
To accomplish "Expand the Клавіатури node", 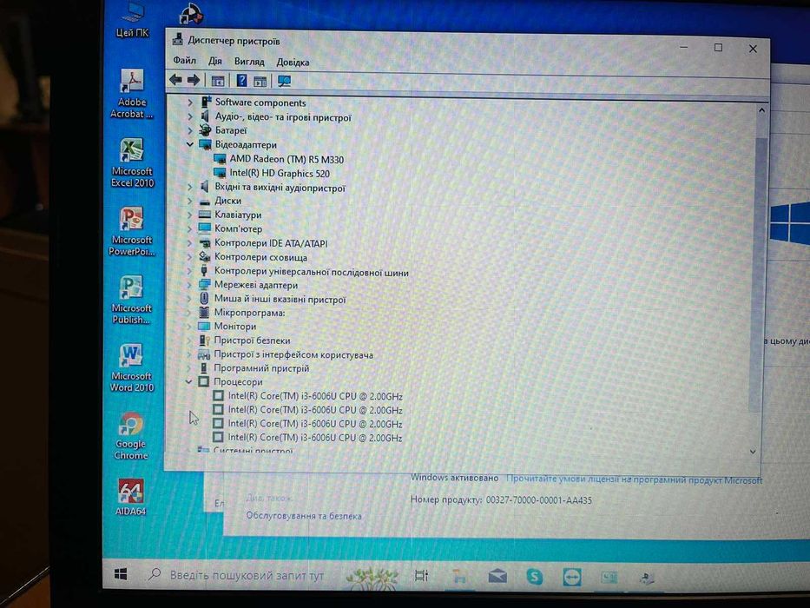I will [189, 215].
